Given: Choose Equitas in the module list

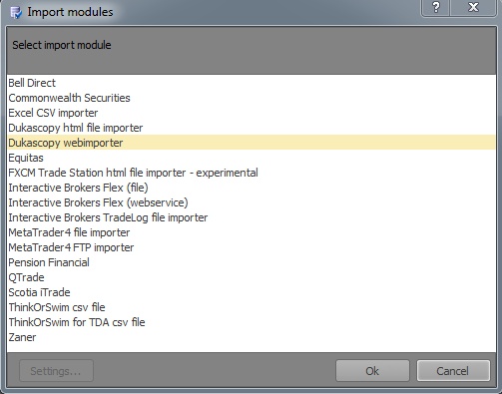Looking at the screenshot, I should click(251, 158).
